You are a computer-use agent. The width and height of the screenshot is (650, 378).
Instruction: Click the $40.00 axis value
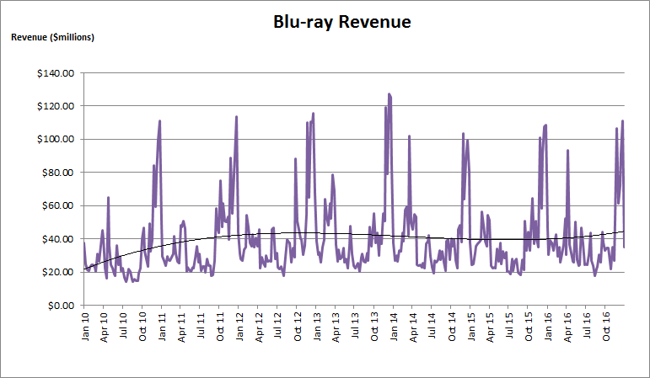57,239
